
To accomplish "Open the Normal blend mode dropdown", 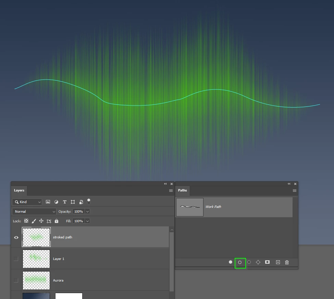I will click(34, 211).
